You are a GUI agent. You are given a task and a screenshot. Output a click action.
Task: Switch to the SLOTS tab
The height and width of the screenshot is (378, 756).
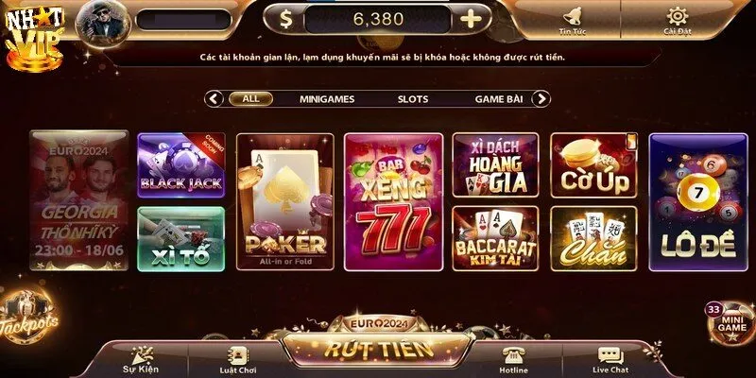pyautogui.click(x=413, y=99)
